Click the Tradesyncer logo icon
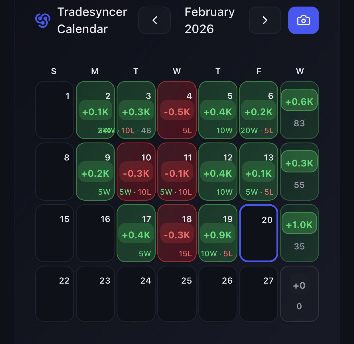The image size is (354, 344). [x=43, y=20]
